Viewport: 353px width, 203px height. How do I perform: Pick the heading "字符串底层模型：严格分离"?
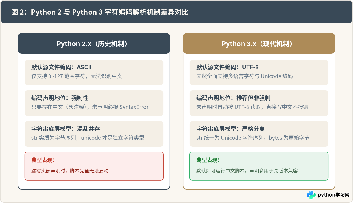(231, 129)
